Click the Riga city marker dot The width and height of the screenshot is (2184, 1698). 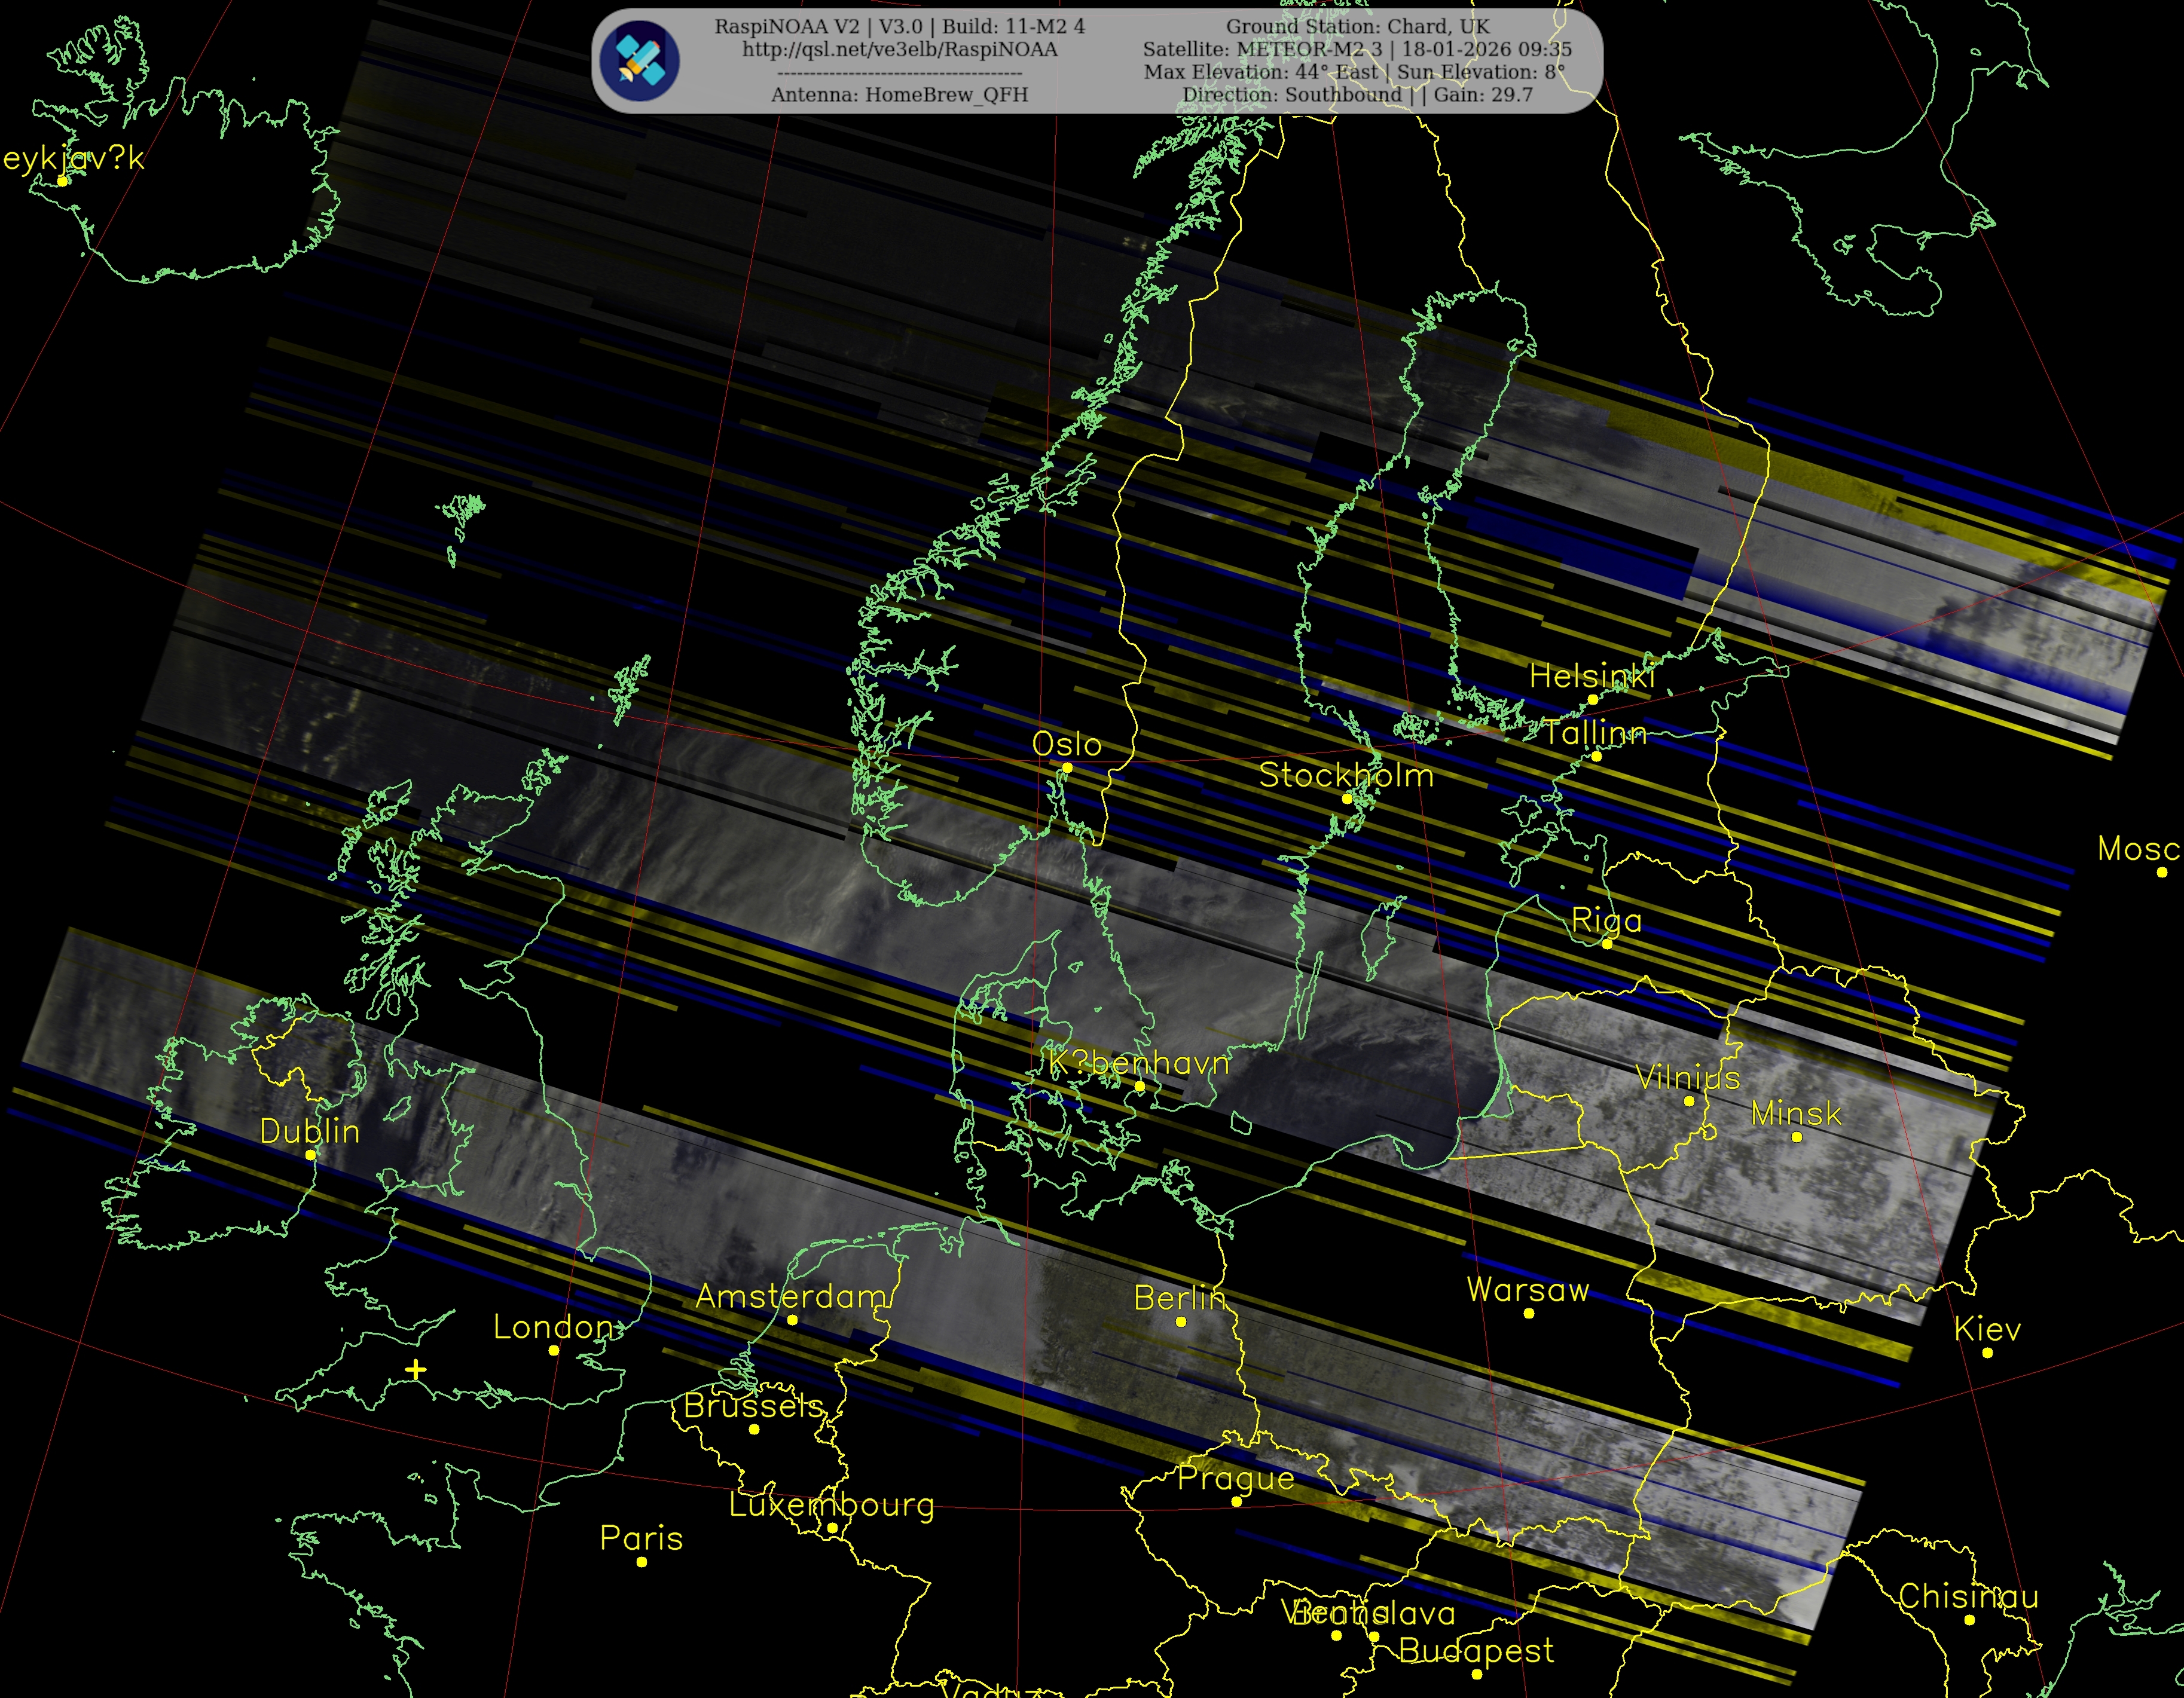pos(1607,944)
